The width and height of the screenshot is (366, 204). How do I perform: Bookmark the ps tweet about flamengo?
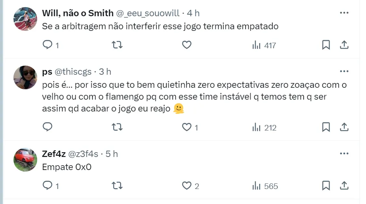(x=326, y=127)
